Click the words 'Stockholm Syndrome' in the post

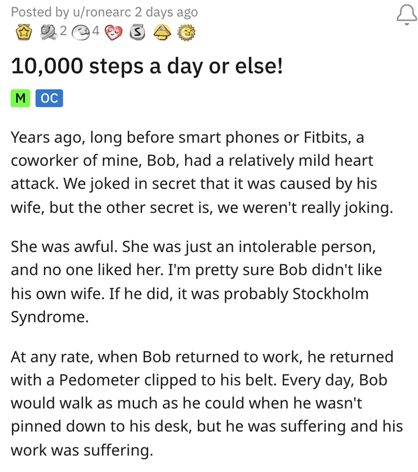323,294
